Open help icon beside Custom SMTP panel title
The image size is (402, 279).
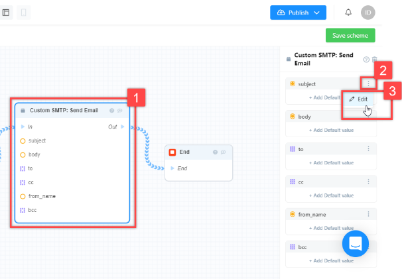366,60
